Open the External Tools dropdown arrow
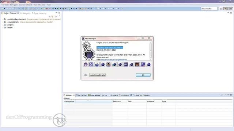234x131 pixels. click(66, 9)
